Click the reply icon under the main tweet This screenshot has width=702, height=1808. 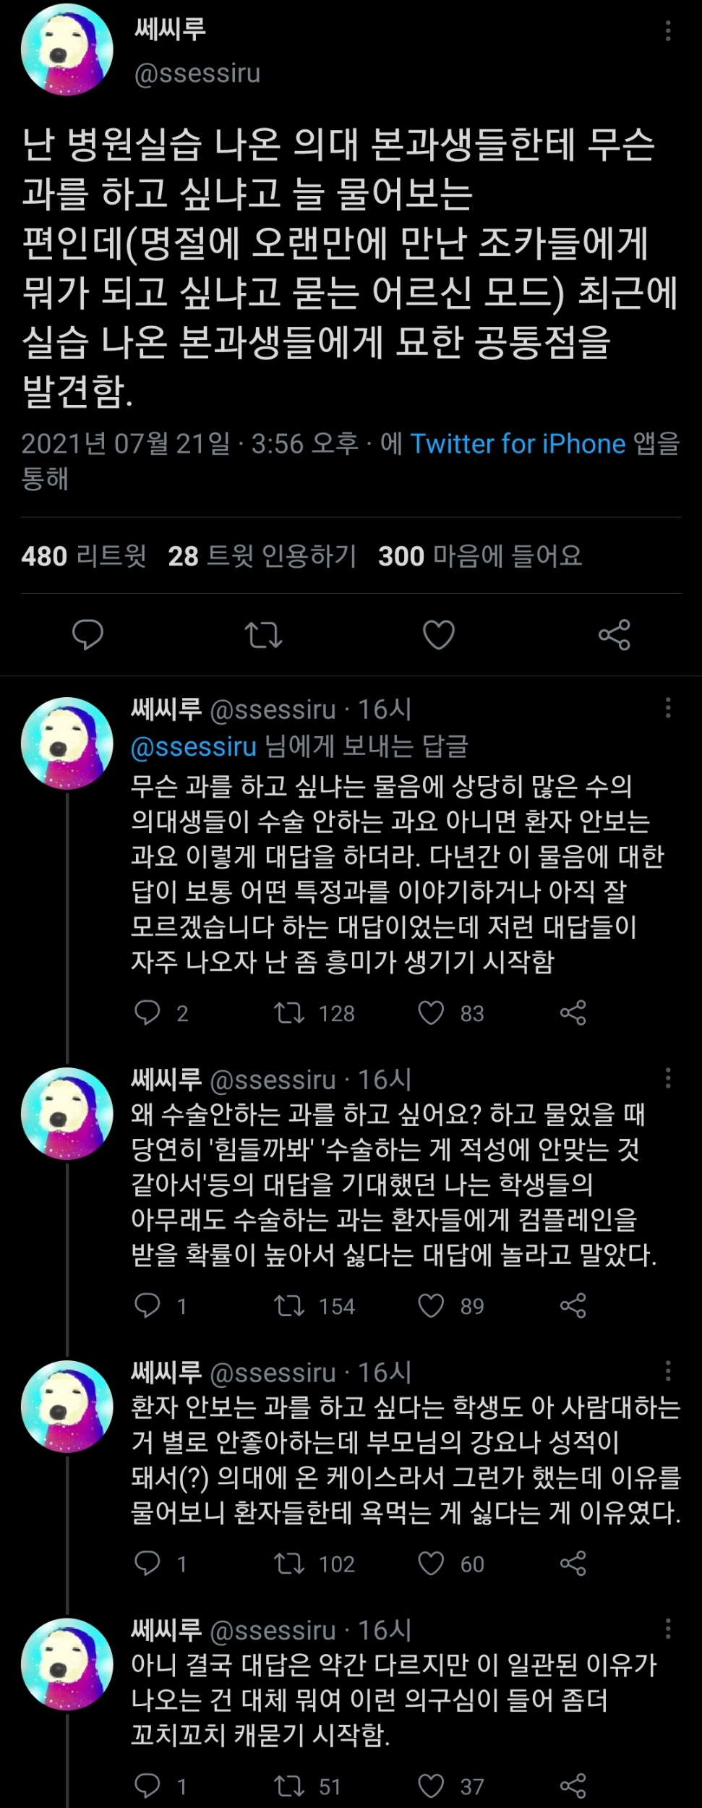88,635
